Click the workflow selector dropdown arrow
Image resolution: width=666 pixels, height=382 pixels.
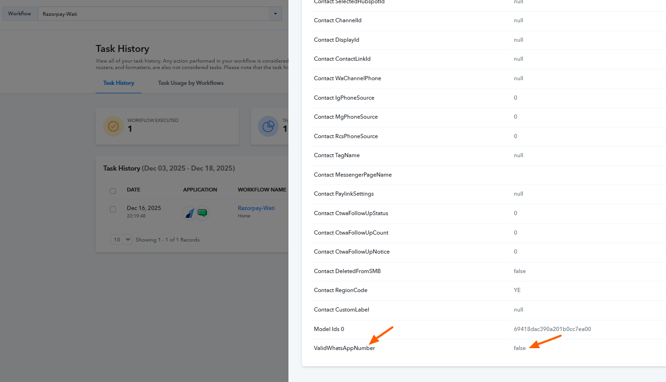pos(275,14)
